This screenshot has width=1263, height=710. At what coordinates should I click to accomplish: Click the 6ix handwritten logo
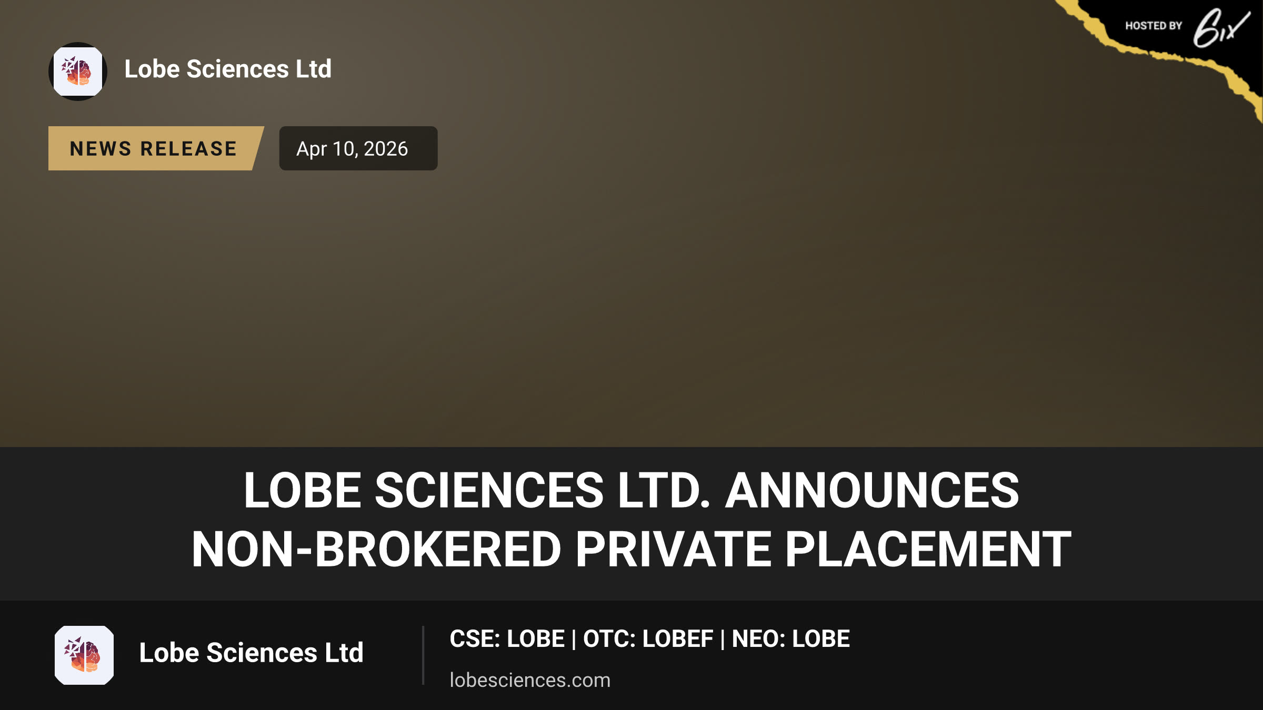[1221, 28]
